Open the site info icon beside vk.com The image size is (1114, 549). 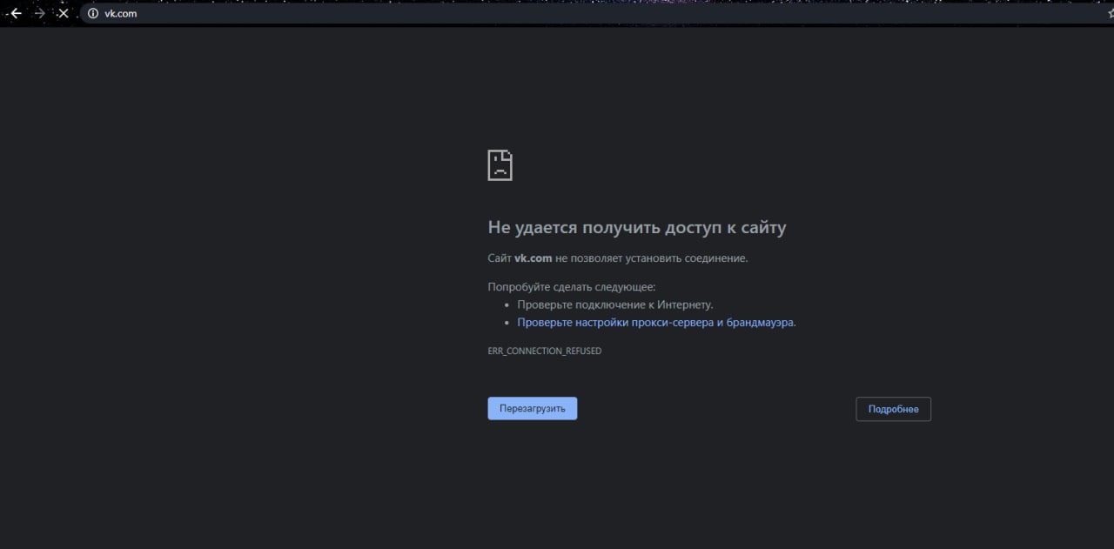click(x=93, y=13)
